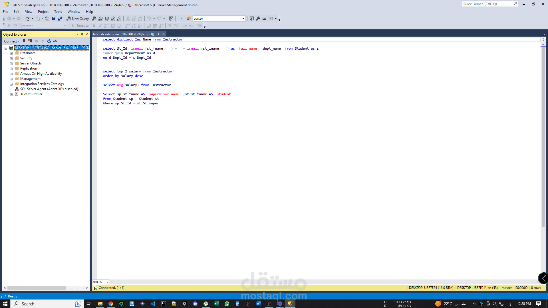This screenshot has width=548, height=308.
Task: Pin the lab 5 query tab
Action: point(158,34)
